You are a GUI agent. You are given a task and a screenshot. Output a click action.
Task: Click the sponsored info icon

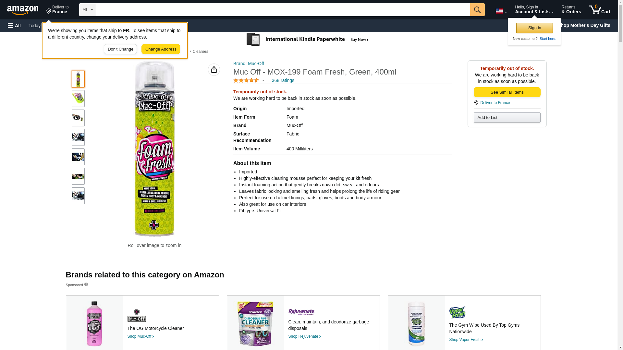click(86, 285)
